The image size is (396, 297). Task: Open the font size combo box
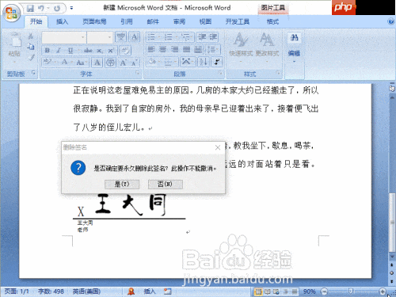coord(100,37)
